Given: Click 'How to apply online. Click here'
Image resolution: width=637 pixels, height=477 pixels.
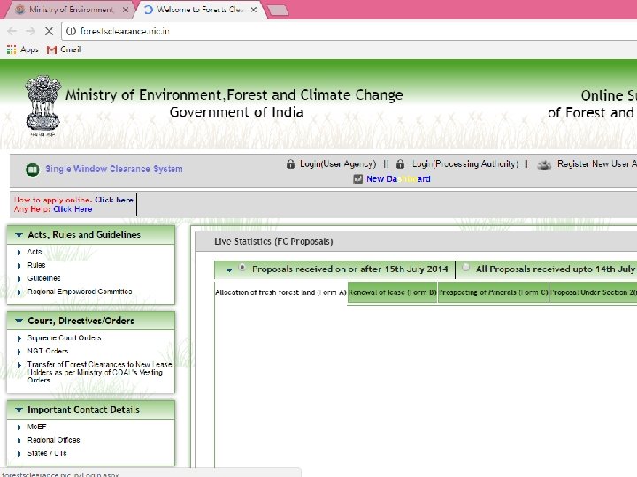Looking at the screenshot, I should [73, 200].
